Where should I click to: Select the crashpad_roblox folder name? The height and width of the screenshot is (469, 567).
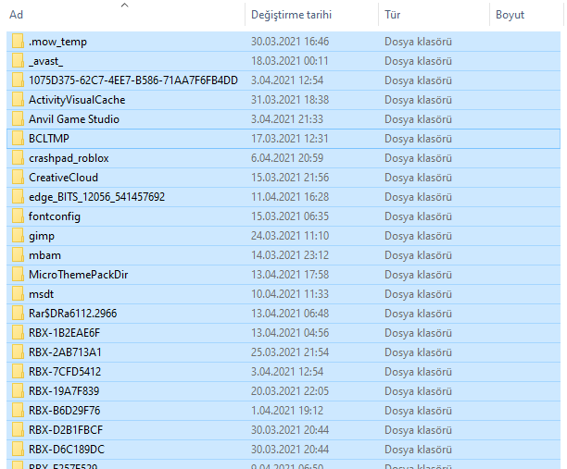point(69,158)
